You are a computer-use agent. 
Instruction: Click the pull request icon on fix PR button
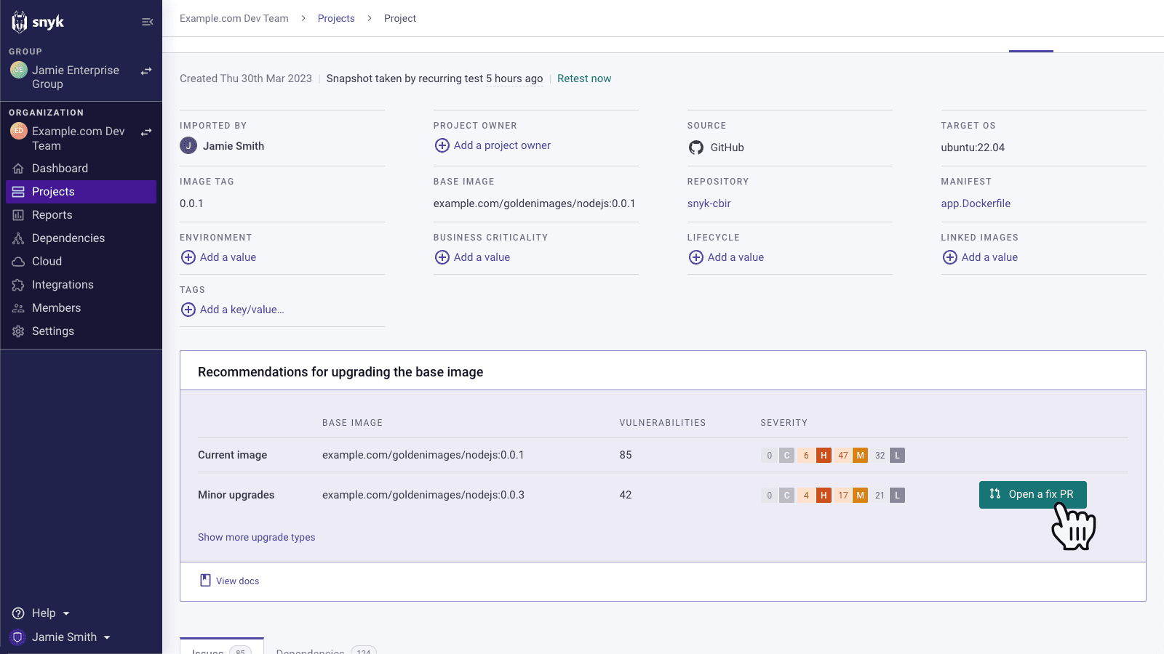[x=995, y=494]
